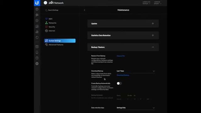Open the bell Alerts icon in the sidebar

click(37, 52)
